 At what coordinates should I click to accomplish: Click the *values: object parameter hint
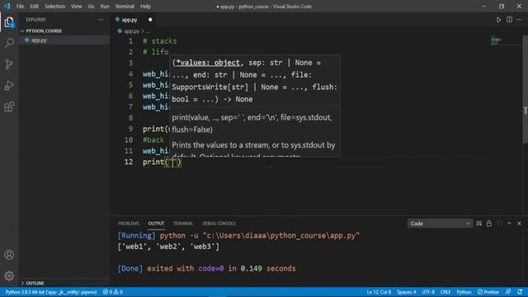click(x=208, y=63)
